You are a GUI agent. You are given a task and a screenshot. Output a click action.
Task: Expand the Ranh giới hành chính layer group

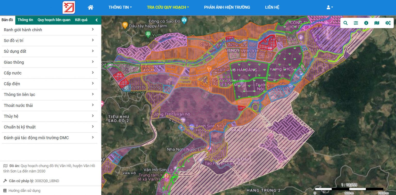(x=49, y=30)
